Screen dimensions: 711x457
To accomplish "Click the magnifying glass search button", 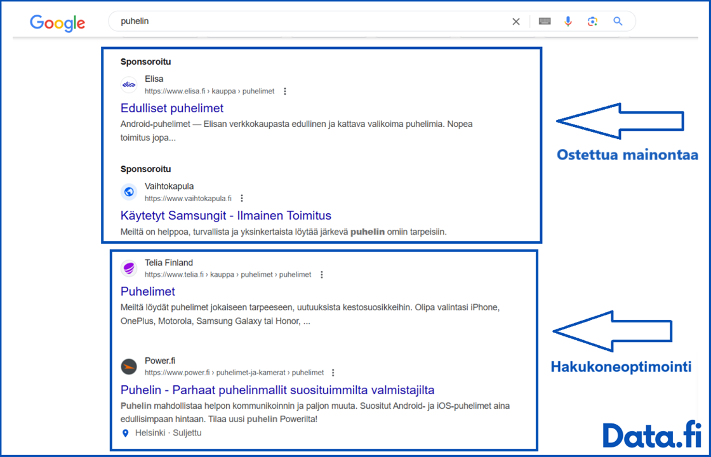I will 618,21.
